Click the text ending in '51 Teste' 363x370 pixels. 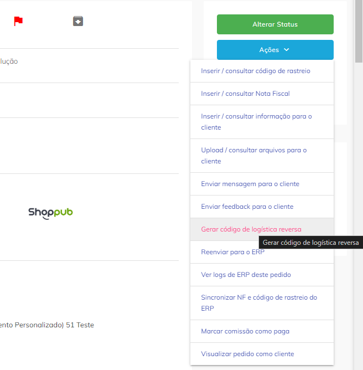point(47,325)
